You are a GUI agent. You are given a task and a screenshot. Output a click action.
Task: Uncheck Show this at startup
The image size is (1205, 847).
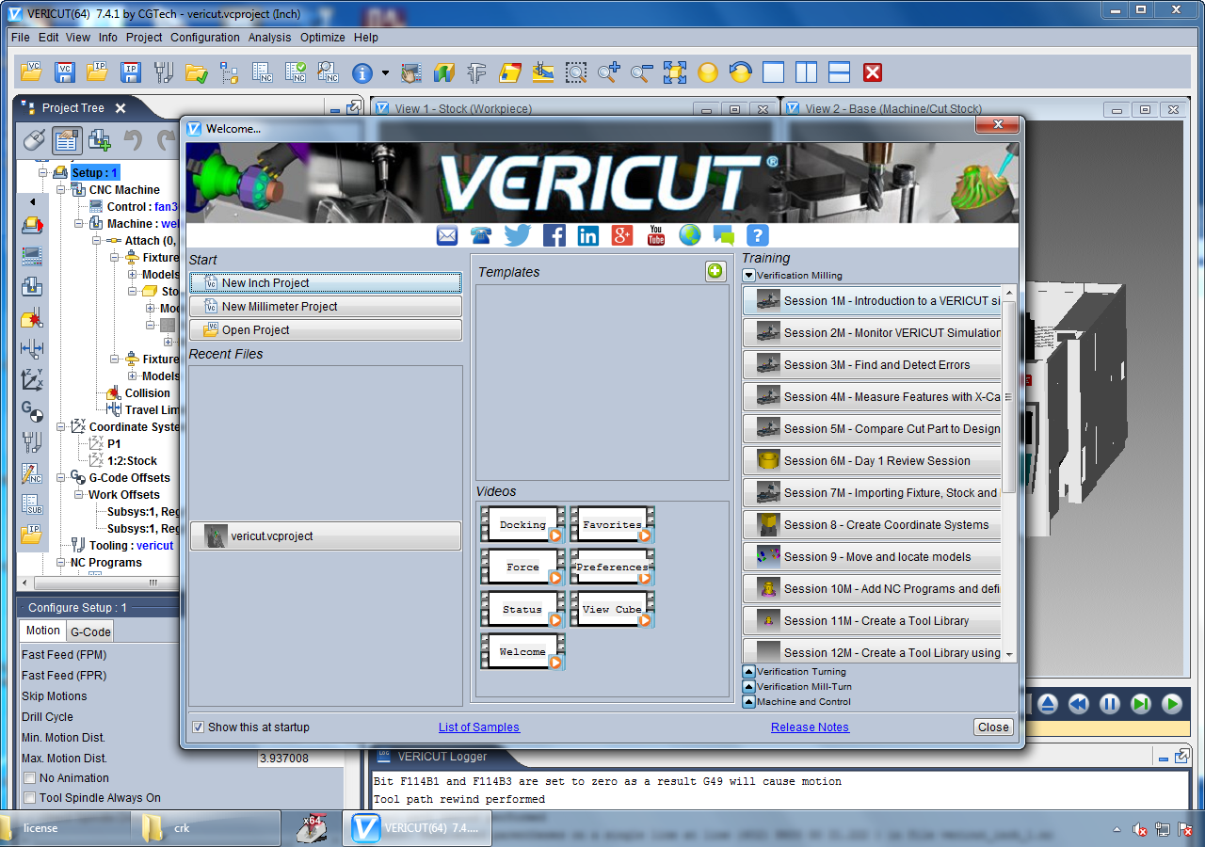(x=198, y=727)
